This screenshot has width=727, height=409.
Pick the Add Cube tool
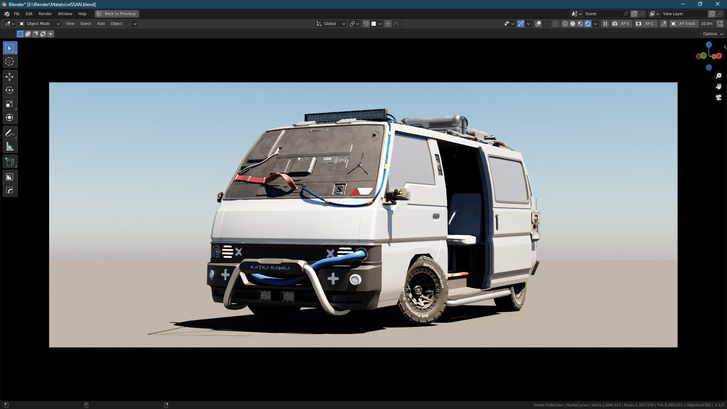(9, 161)
